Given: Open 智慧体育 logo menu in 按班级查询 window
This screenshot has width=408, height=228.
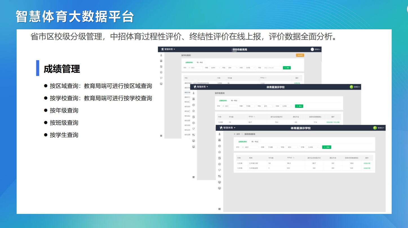Looking at the screenshot, I should (228, 128).
